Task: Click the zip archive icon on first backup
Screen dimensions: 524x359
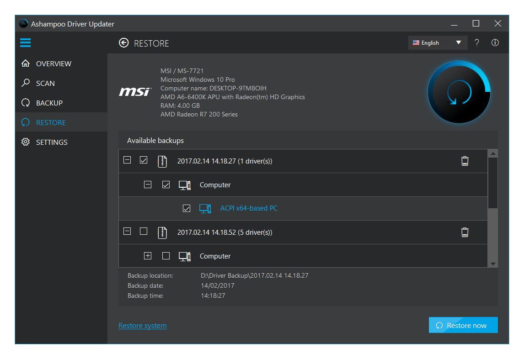Action: (162, 161)
